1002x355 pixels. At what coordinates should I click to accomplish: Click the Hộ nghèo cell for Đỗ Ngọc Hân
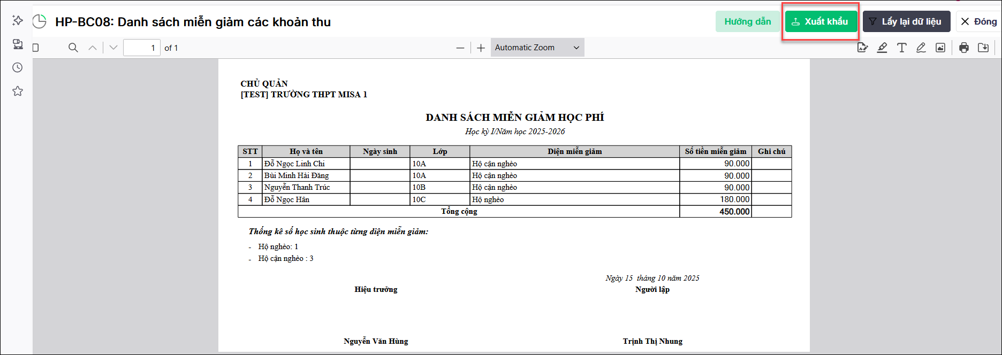575,199
